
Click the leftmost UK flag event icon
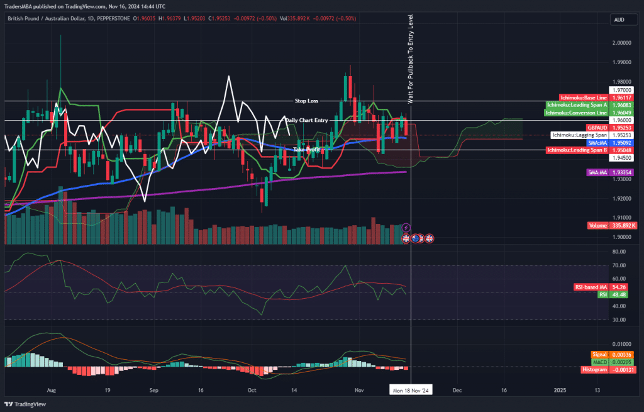pyautogui.click(x=407, y=238)
